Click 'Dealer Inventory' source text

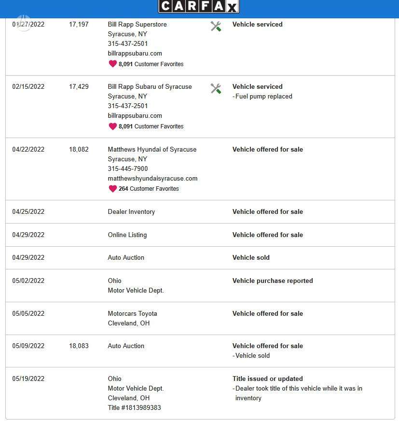click(131, 211)
